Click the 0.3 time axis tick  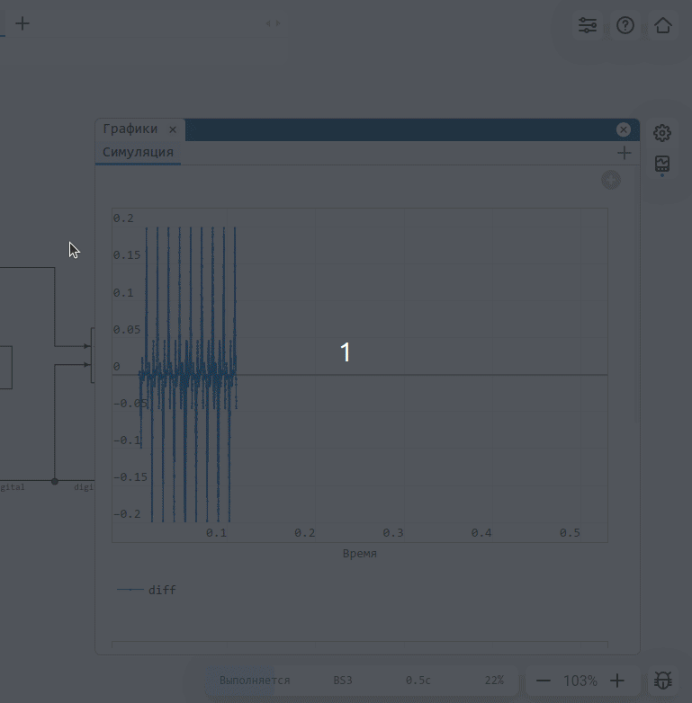pos(392,532)
